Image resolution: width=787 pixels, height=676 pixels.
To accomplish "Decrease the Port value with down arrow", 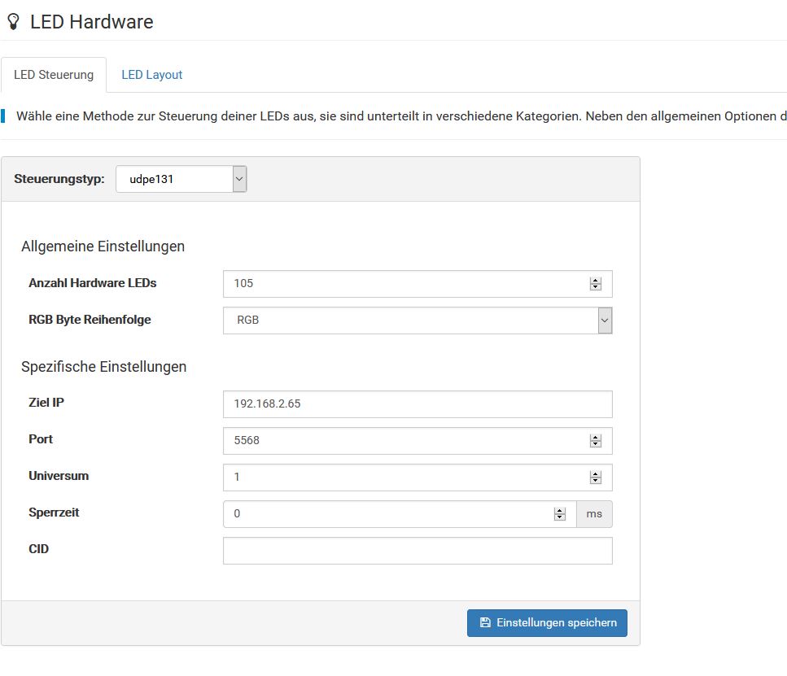I will click(595, 444).
